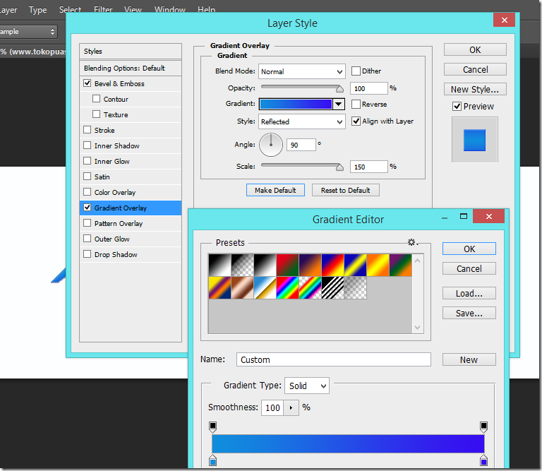Select Gradient Overlay in styles list
Viewport: 542px width, 471px height.
click(131, 208)
